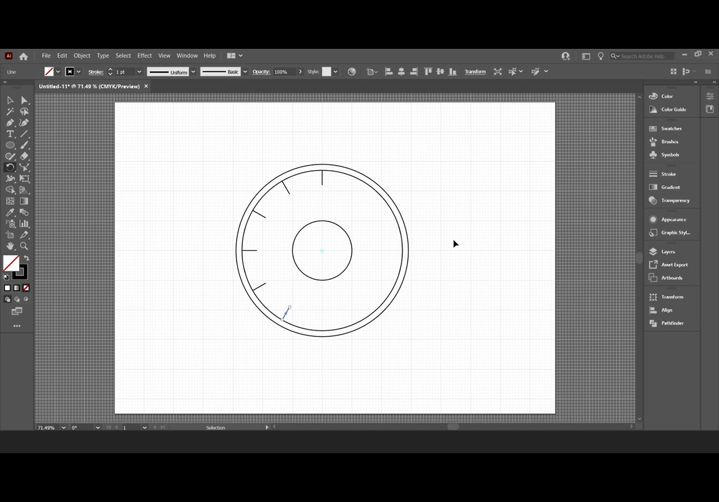Open the Window menu
The width and height of the screenshot is (719, 502).
pyautogui.click(x=187, y=56)
